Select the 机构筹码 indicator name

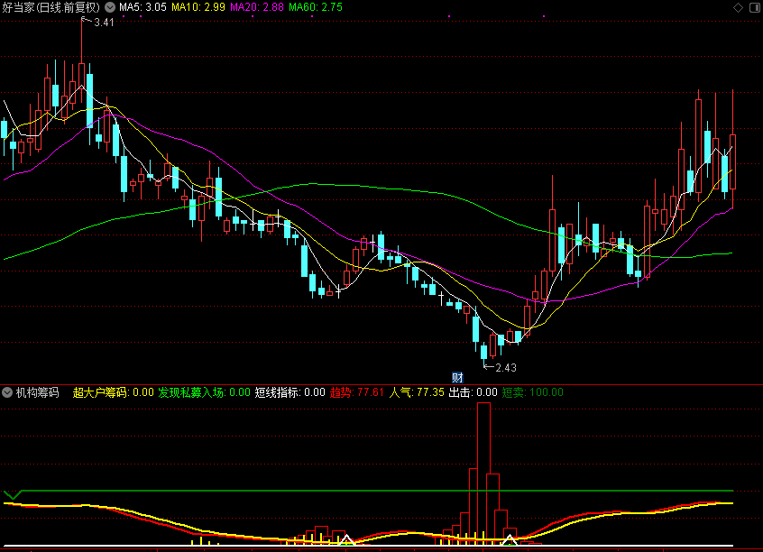tap(38, 392)
